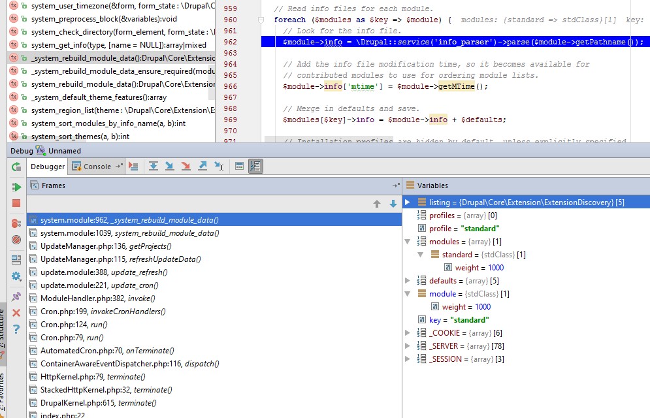Click the Frames panel title icon
Screen dimensions: 650x418
(x=35, y=185)
